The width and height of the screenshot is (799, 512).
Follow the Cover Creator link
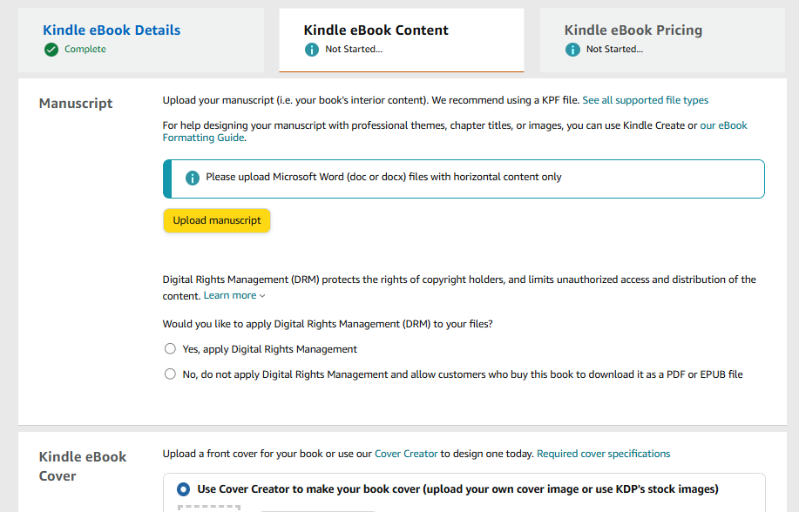[x=406, y=454]
